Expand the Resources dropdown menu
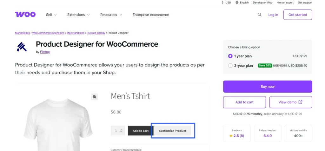This screenshot has height=151, width=325. (x=111, y=15)
